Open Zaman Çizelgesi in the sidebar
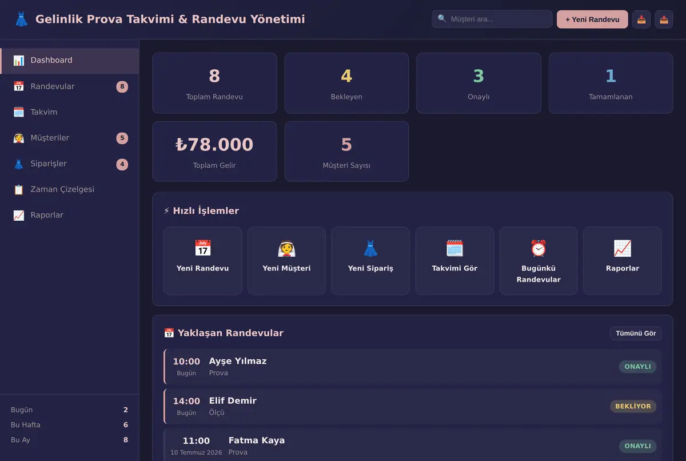The height and width of the screenshot is (461, 686). (x=70, y=189)
